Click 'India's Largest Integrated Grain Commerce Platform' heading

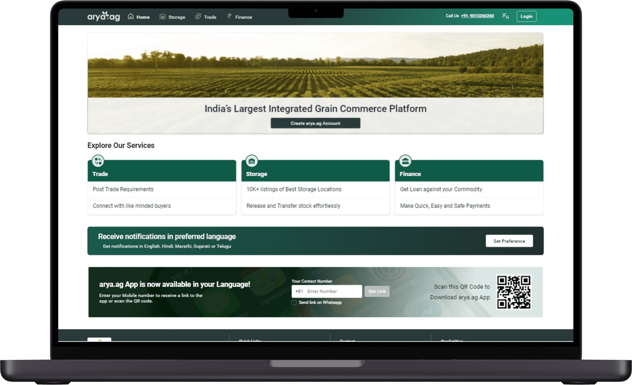click(x=315, y=109)
